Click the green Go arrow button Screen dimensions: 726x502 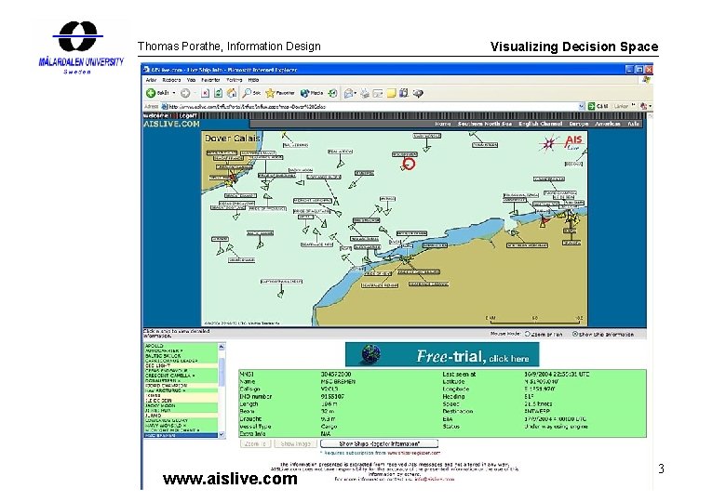(x=591, y=106)
